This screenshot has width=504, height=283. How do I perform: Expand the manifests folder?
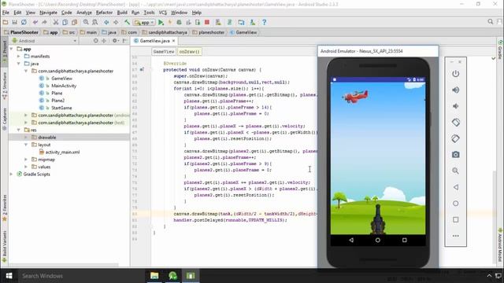(19, 56)
